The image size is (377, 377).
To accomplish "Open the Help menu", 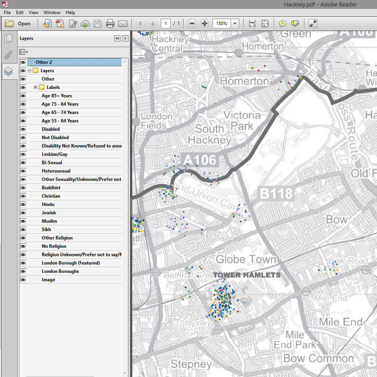I will click(x=70, y=13).
